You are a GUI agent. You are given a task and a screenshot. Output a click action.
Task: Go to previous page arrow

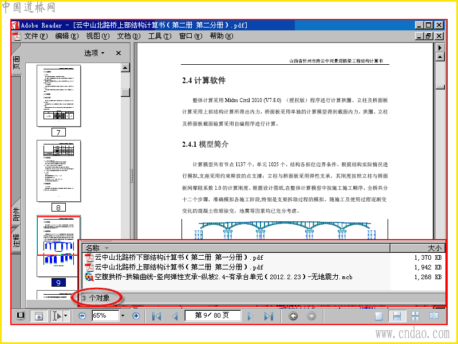[175, 316]
